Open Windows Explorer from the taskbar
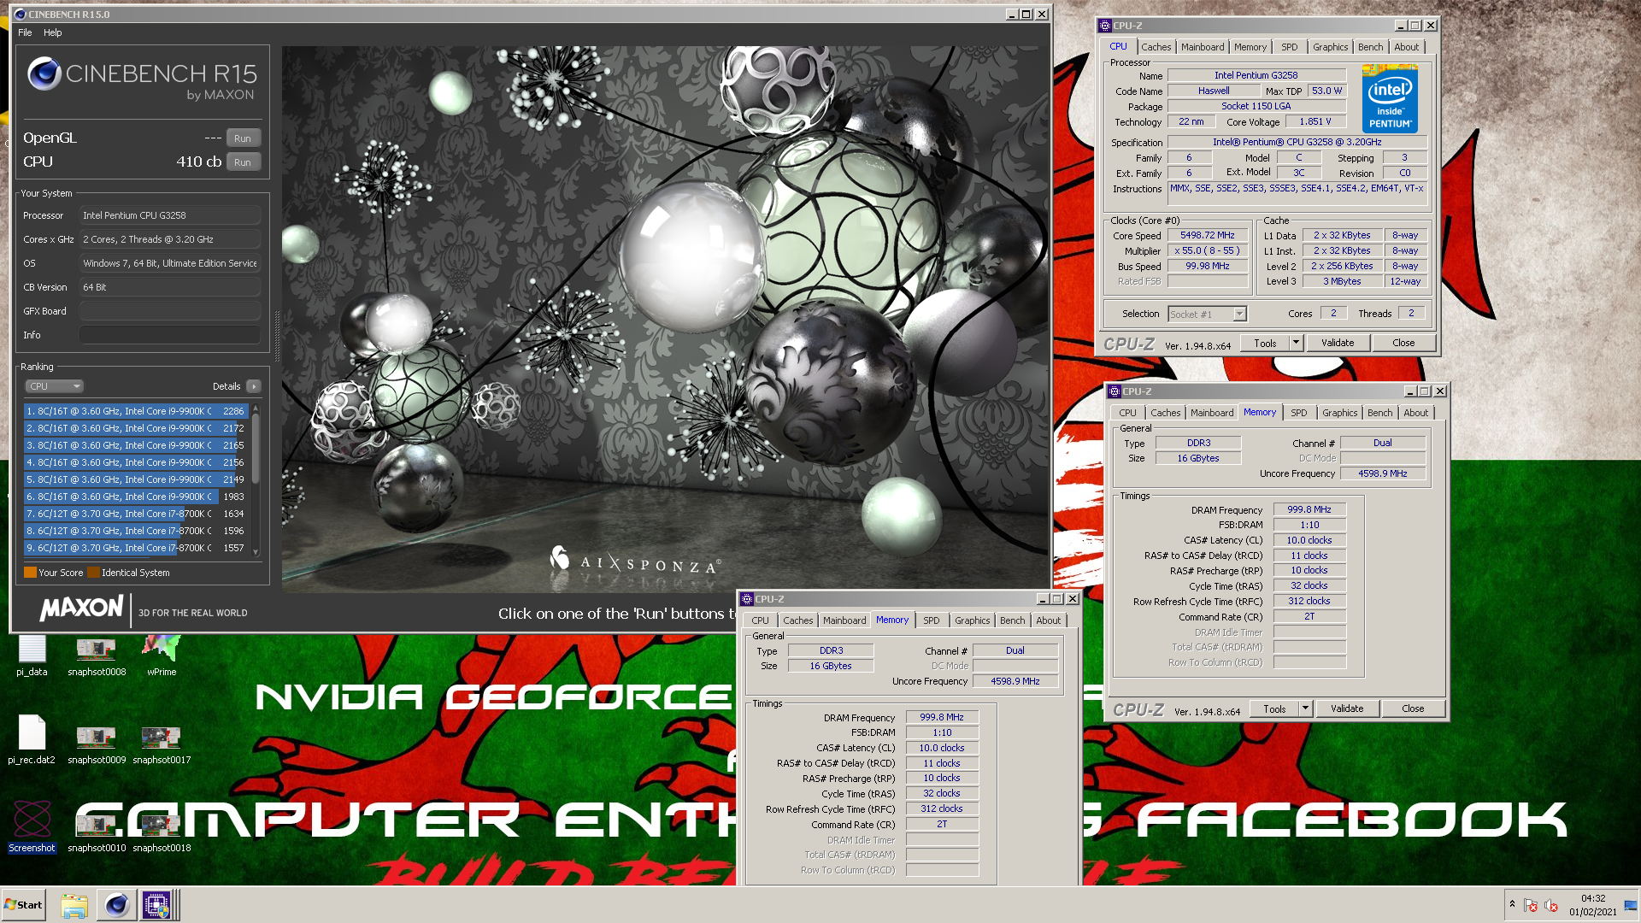 74,905
